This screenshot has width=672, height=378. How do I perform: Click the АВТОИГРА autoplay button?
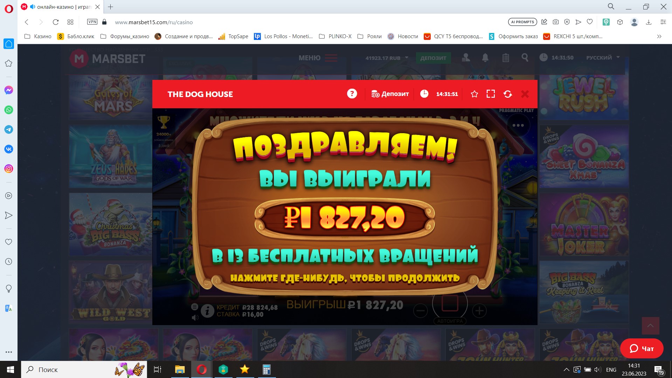pyautogui.click(x=450, y=321)
